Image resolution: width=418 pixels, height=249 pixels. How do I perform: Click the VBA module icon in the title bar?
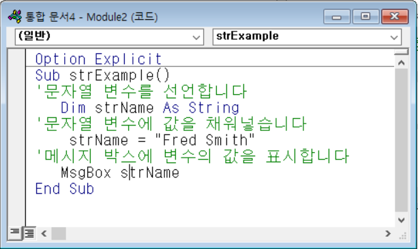pos(15,16)
